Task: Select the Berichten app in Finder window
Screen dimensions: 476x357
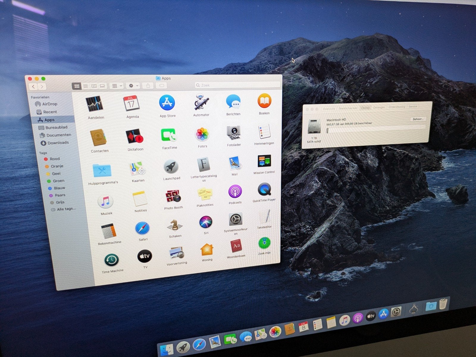Action: click(x=233, y=102)
